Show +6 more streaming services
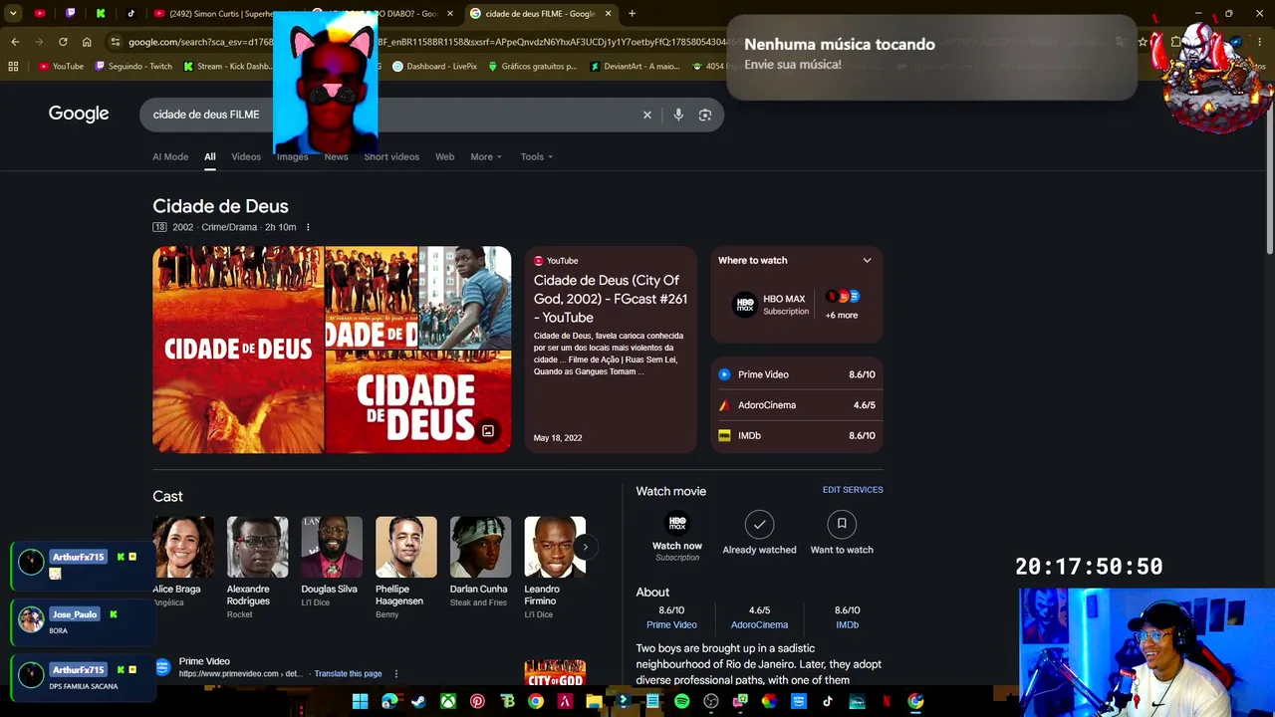Image resolution: width=1275 pixels, height=717 pixels. pos(842,305)
